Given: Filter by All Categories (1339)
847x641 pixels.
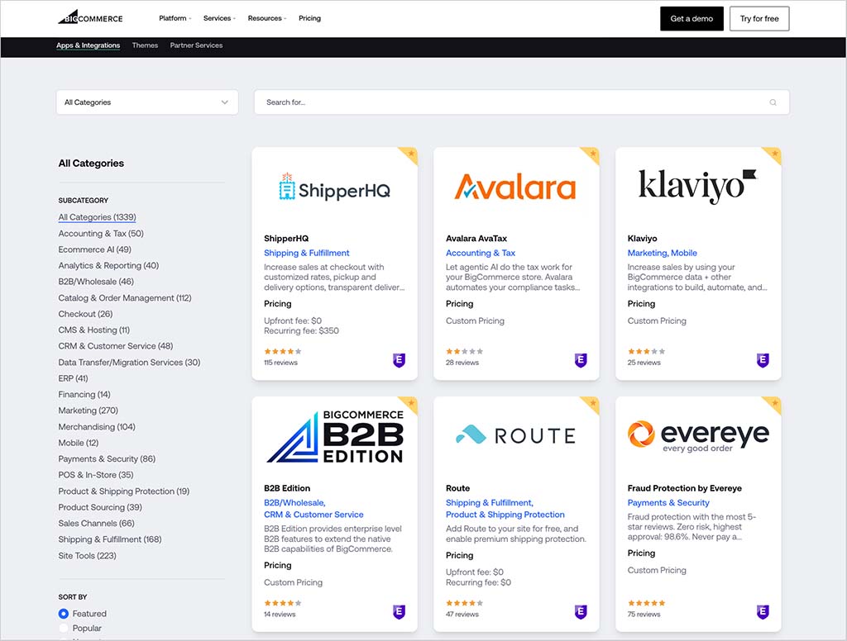Looking at the screenshot, I should [98, 217].
